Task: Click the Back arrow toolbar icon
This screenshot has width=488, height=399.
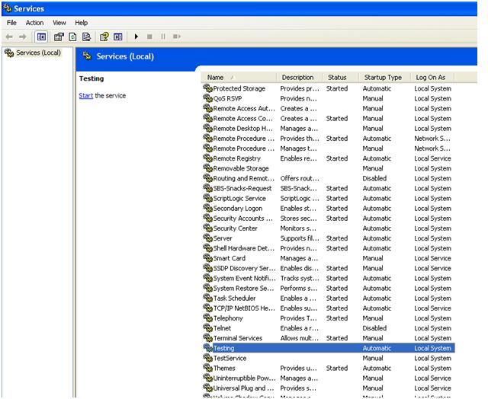Action: pyautogui.click(x=9, y=37)
